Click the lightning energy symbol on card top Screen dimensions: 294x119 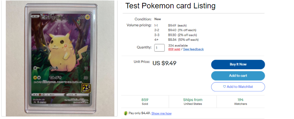pyautogui.click(x=88, y=17)
